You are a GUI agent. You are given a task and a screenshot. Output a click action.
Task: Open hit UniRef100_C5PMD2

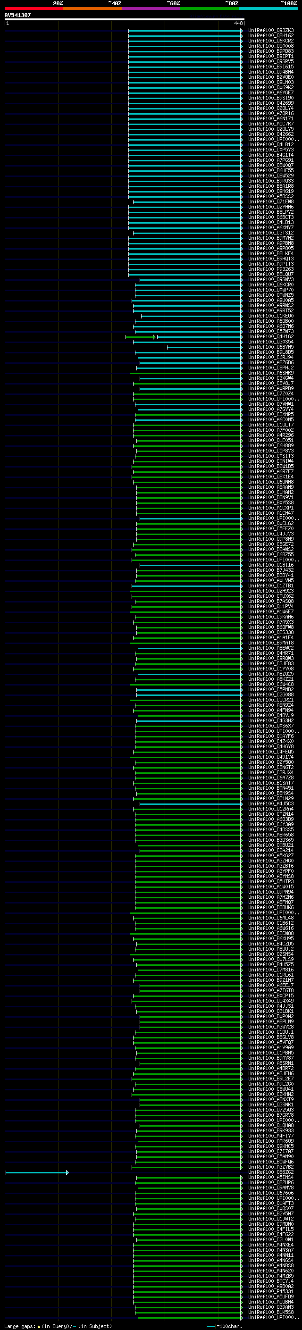tap(271, 689)
